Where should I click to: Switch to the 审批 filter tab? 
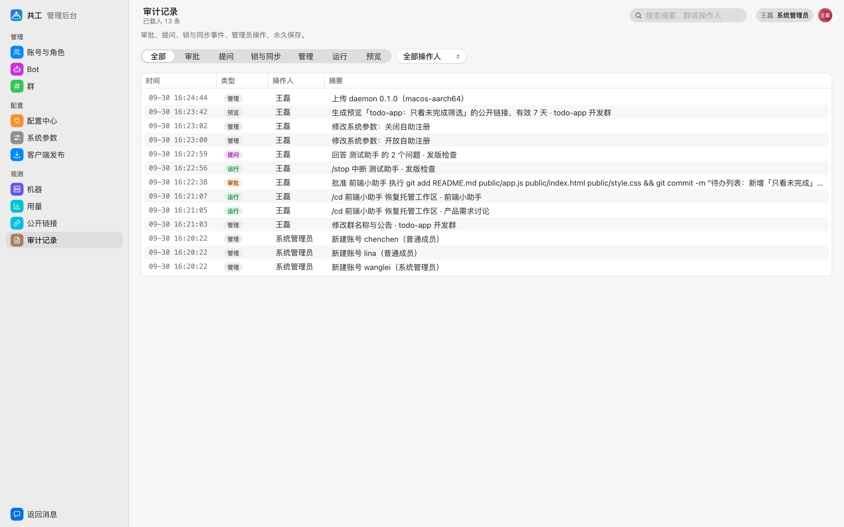[x=192, y=57]
